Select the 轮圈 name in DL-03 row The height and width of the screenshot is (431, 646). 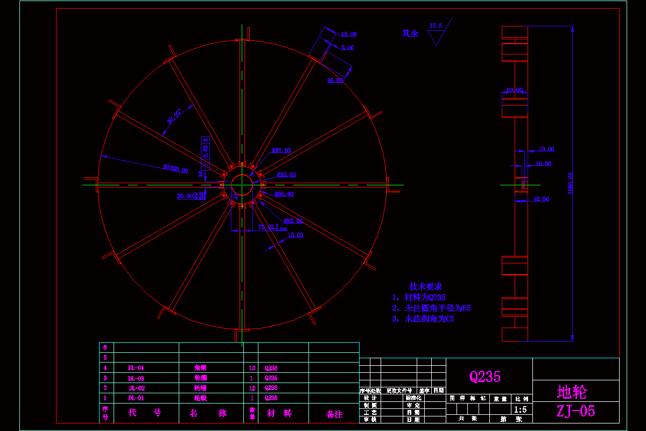(x=200, y=378)
